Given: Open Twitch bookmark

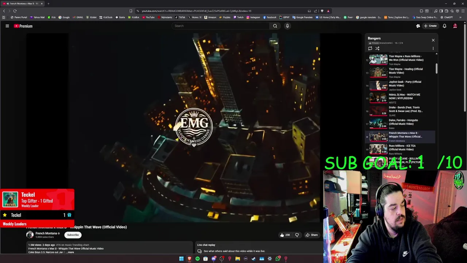Looking at the screenshot, I should click(238, 17).
